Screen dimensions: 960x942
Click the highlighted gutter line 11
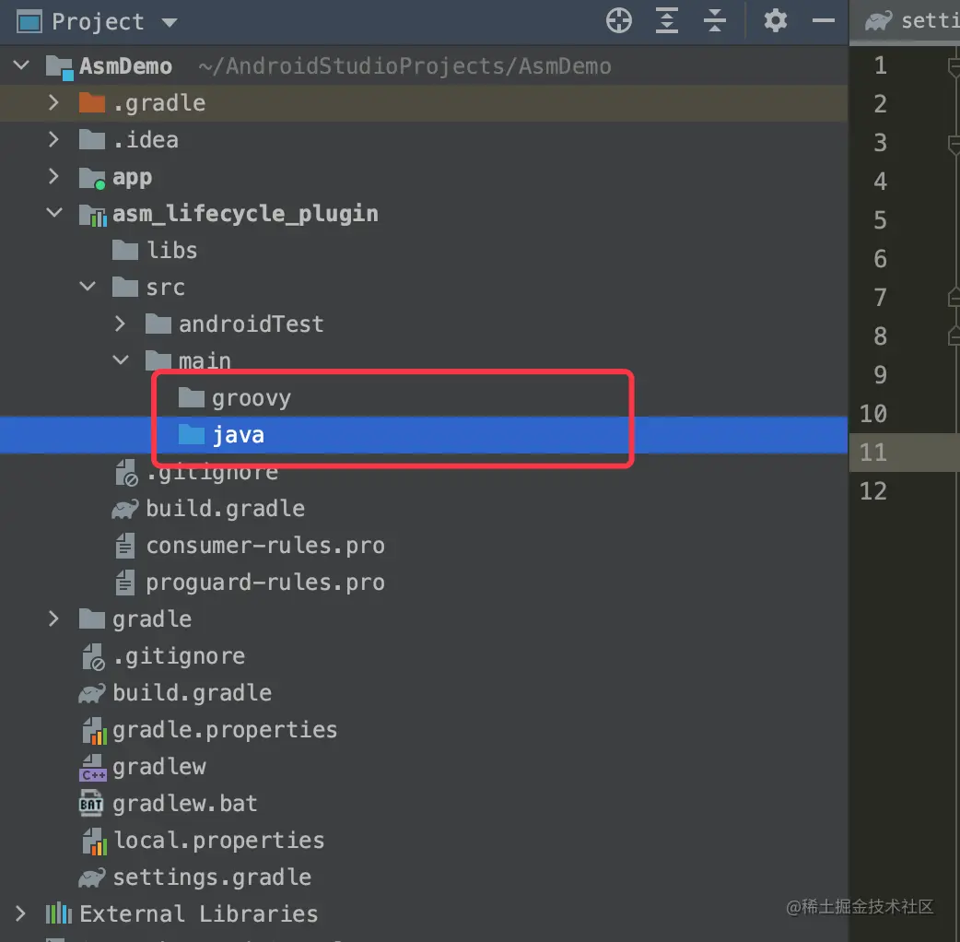873,452
